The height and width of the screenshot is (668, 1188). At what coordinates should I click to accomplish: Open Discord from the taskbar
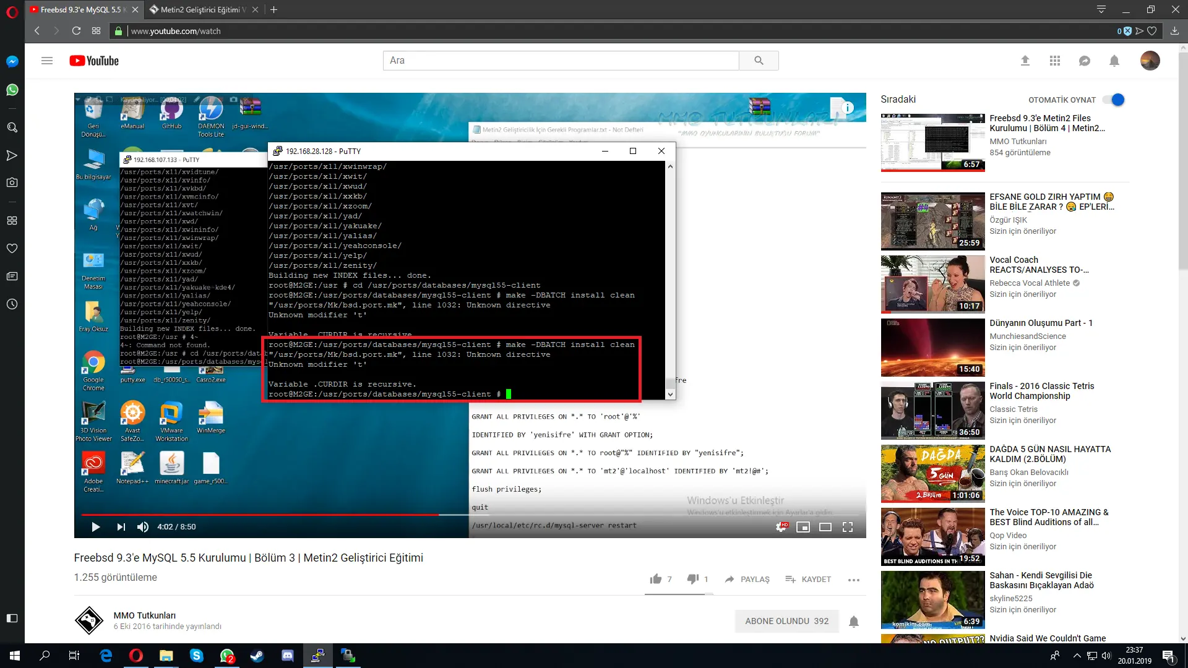(287, 656)
